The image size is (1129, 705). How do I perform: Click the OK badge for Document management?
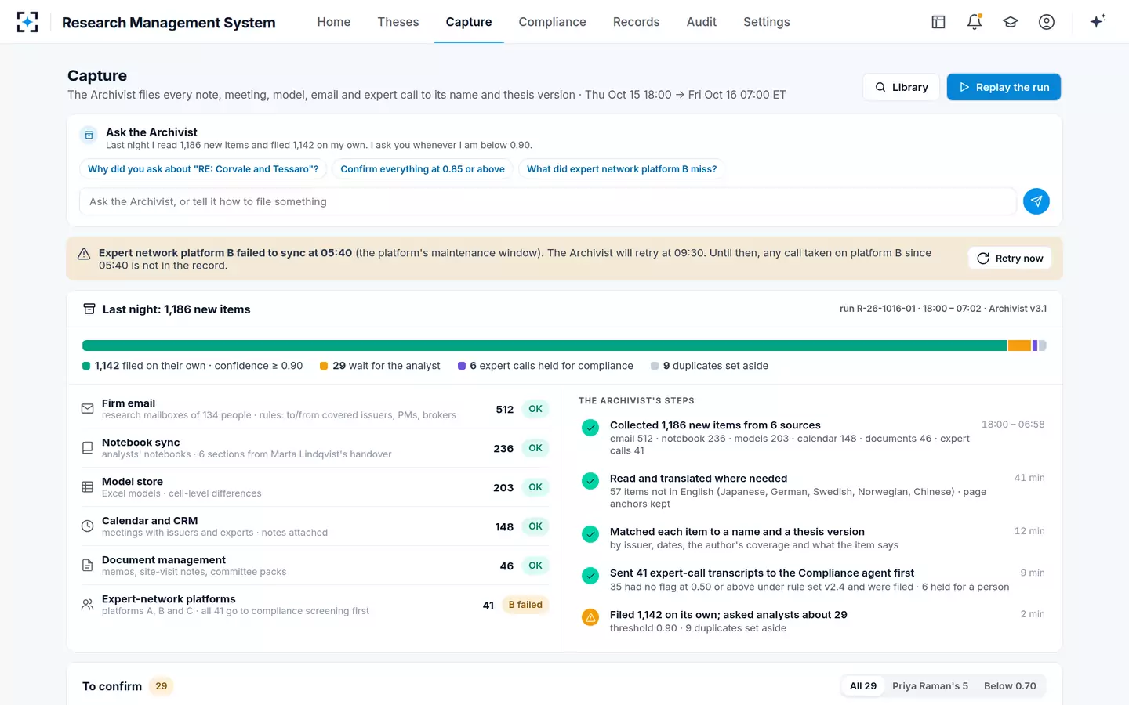click(535, 566)
